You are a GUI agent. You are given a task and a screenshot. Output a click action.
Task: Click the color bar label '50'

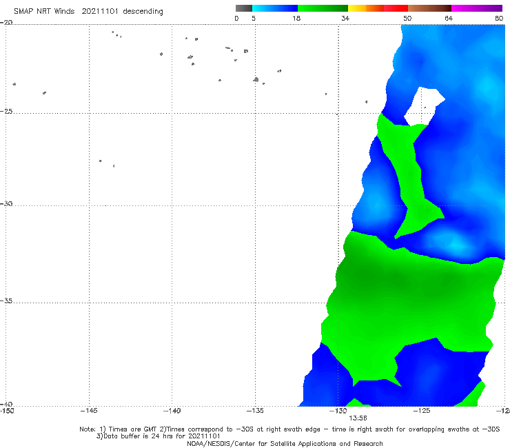[407, 18]
